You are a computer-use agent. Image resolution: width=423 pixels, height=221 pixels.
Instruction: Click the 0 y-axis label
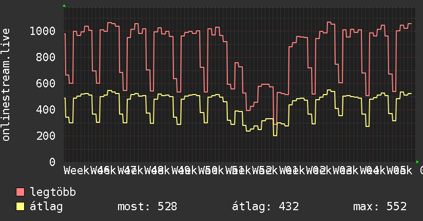pos(52,162)
